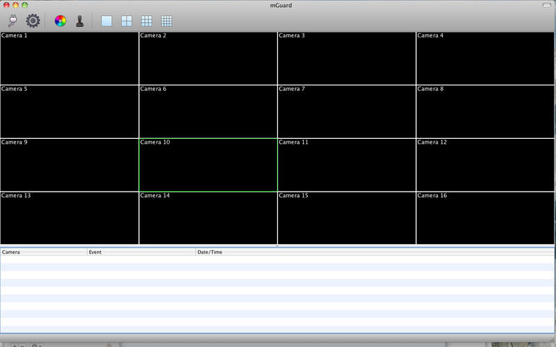Select the Camera 14 feed
The image size is (556, 347).
point(208,219)
